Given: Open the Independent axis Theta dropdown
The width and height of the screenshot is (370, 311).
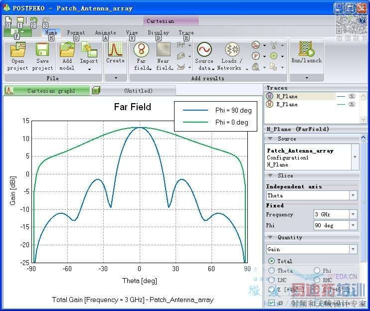Looking at the screenshot, I should coord(353,195).
